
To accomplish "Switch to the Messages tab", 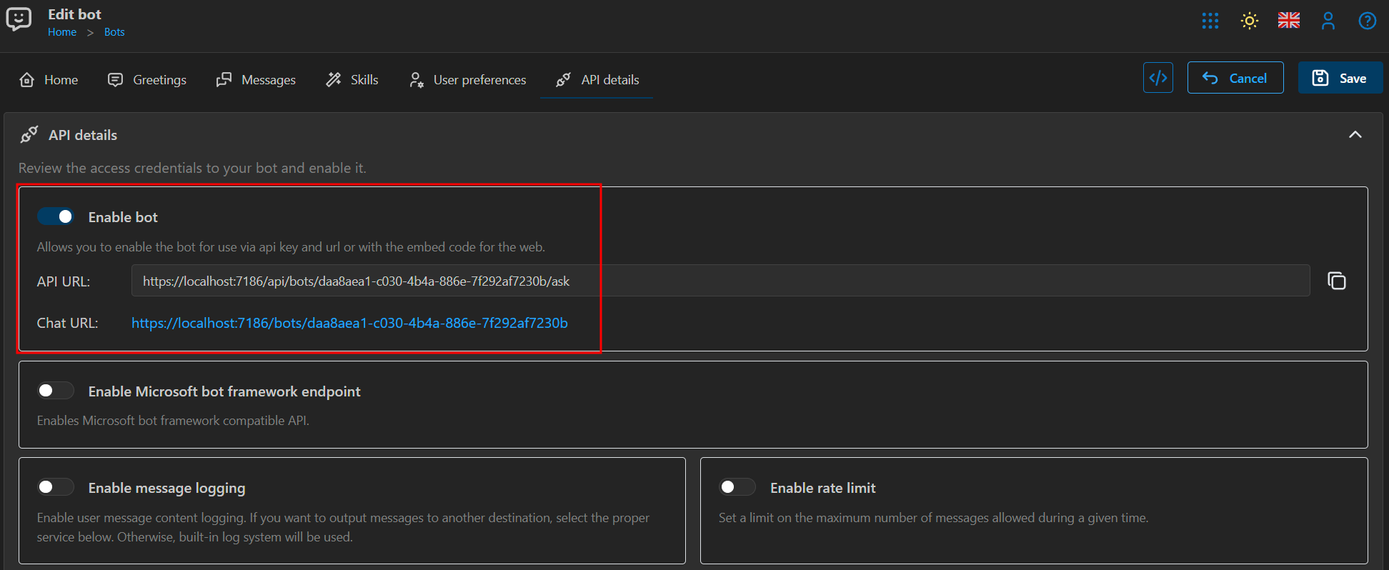I will [256, 80].
